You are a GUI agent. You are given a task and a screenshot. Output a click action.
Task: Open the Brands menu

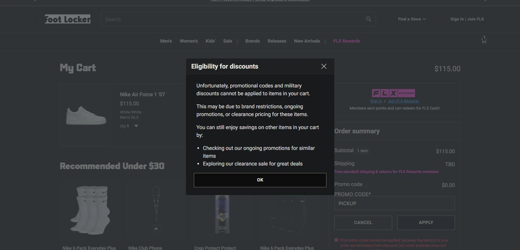coord(252,41)
